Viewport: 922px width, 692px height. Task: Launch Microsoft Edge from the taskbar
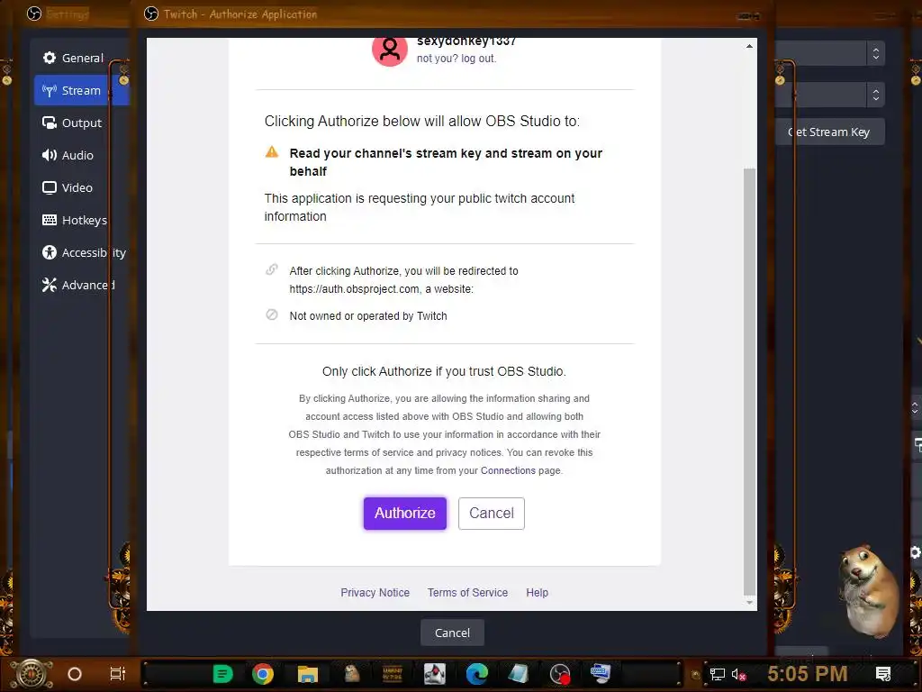tap(477, 674)
